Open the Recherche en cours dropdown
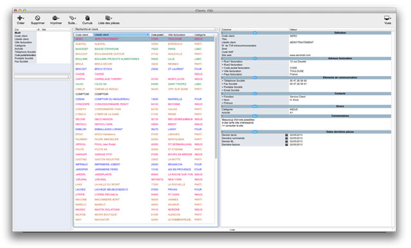This screenshot has height=248, width=411. tap(145, 29)
